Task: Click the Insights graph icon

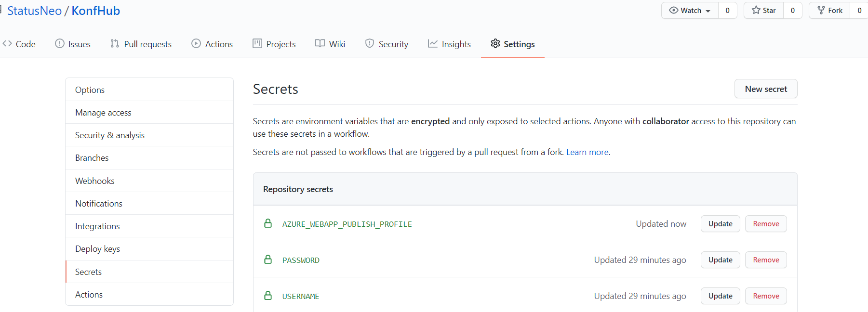Action: (x=433, y=44)
